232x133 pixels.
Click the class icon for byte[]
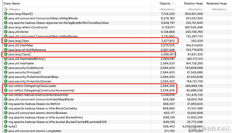tap(6, 126)
